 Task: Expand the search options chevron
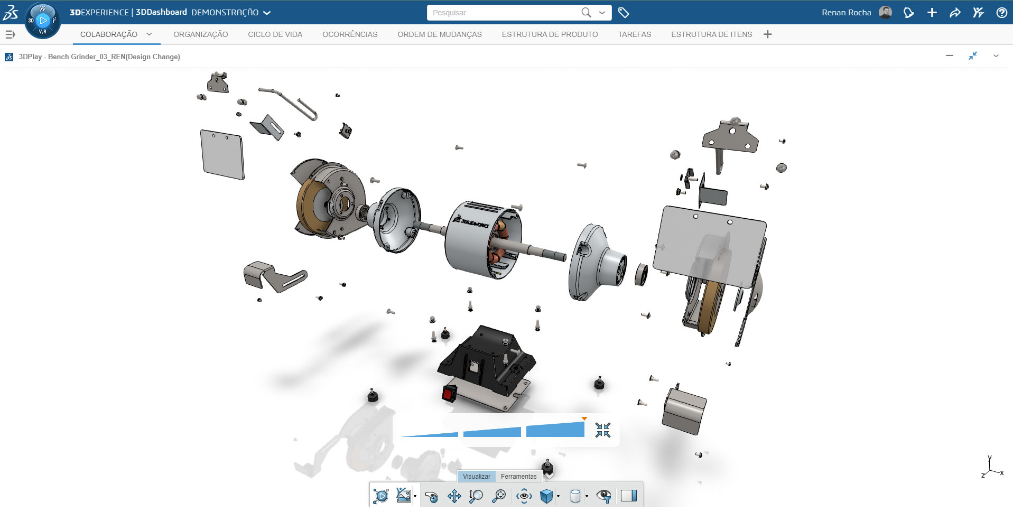(x=602, y=13)
